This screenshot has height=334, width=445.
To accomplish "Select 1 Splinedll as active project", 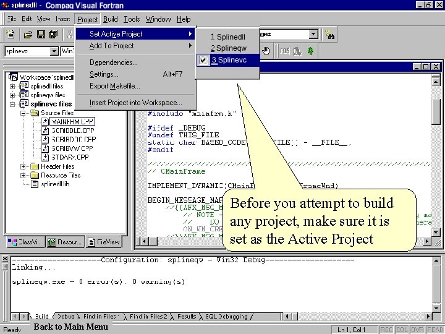I will (228, 37).
